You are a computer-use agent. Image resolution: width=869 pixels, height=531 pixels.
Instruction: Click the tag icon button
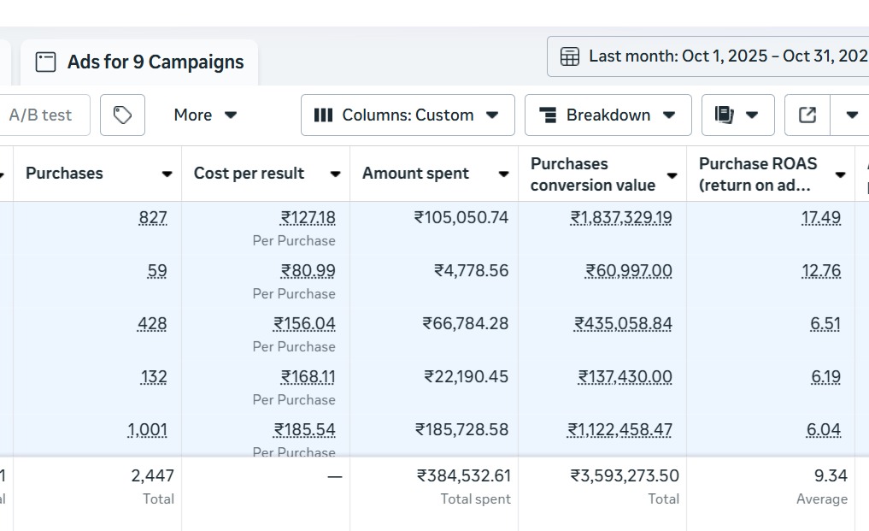point(122,115)
